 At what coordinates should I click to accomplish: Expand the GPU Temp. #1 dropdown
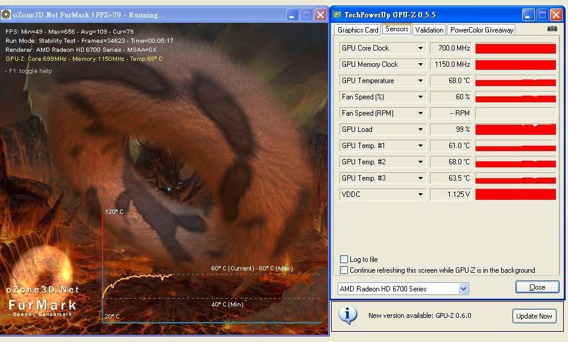pos(420,146)
